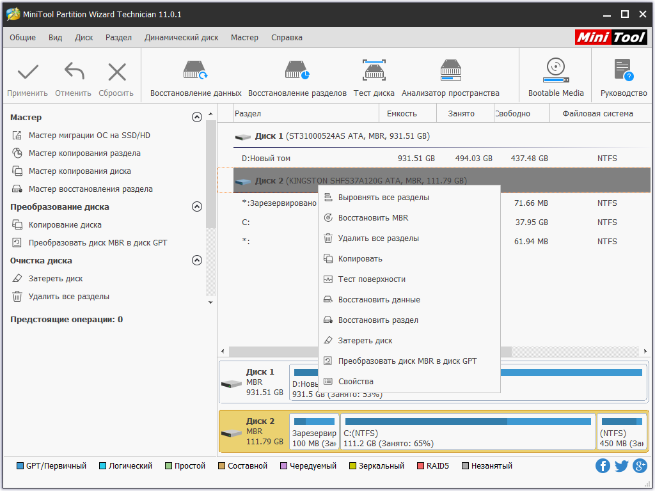Click Мастер миграции ОС на SSD/HD
This screenshot has height=491, width=655.
click(x=89, y=136)
